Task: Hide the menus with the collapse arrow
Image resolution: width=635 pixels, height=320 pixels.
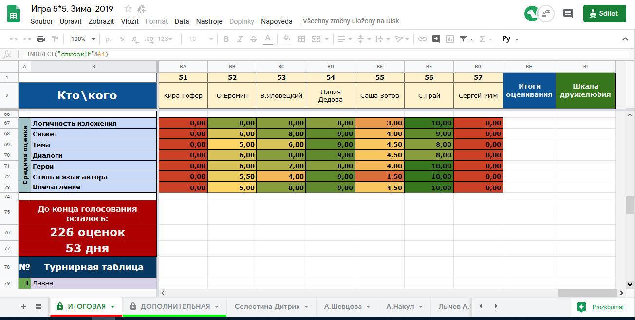Action: (x=625, y=39)
